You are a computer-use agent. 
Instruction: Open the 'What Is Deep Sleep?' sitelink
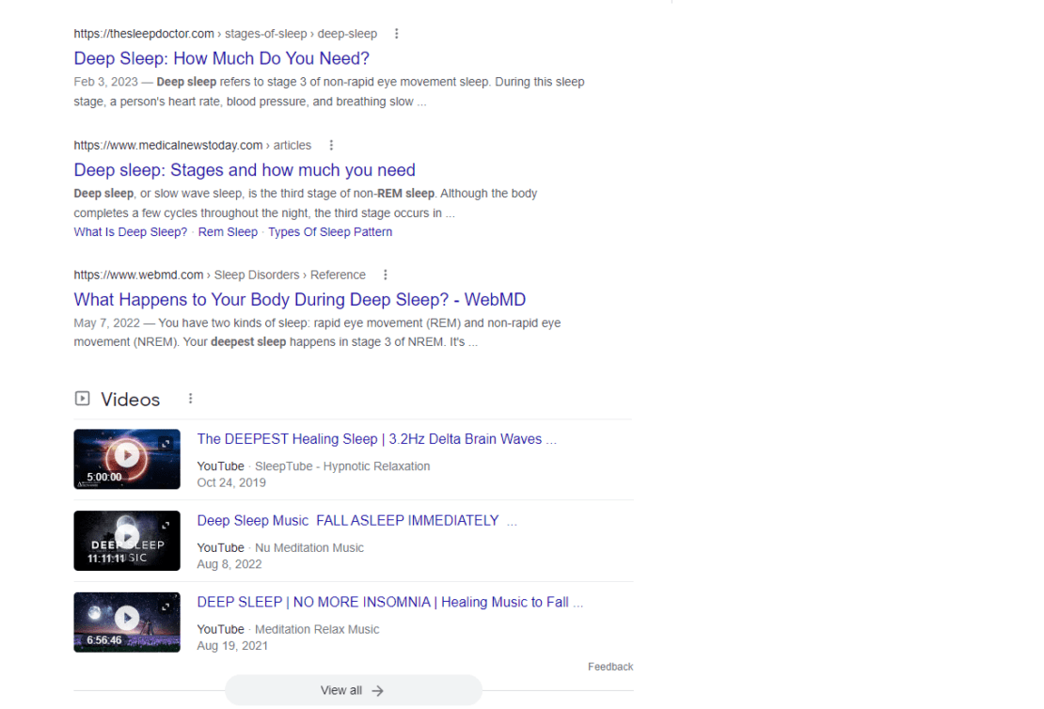click(x=130, y=231)
